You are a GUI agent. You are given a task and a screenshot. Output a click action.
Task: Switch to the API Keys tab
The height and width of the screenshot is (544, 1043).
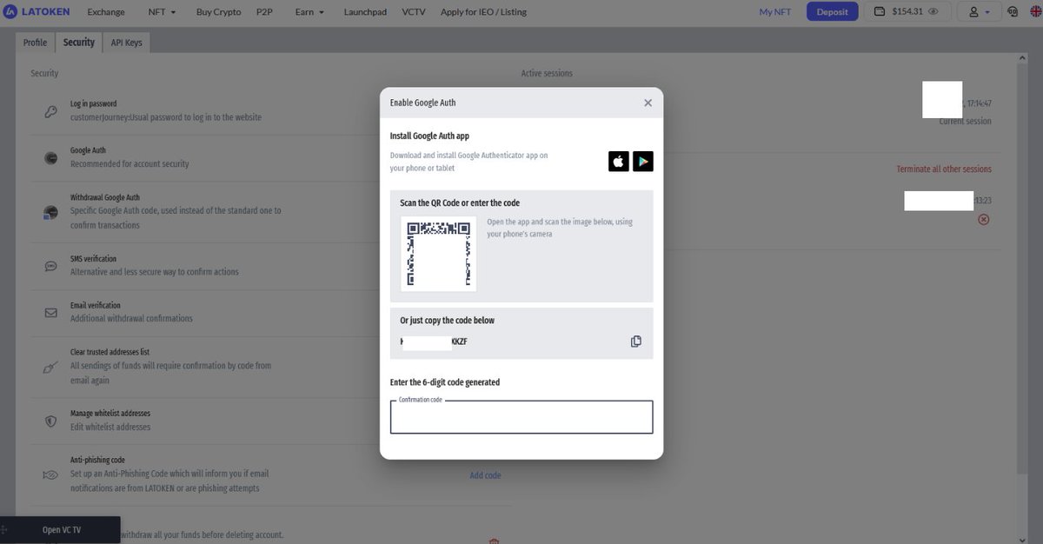(x=127, y=43)
